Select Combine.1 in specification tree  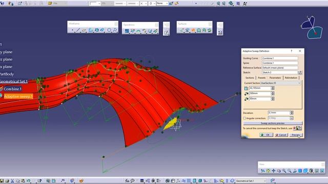12,89
